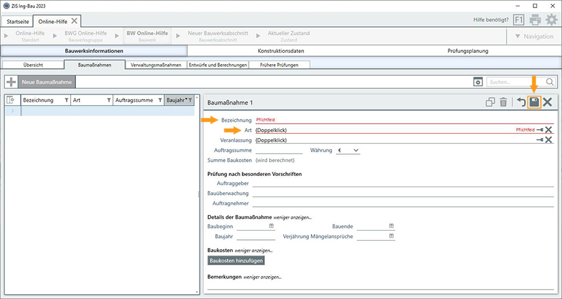Open search settings icon beside Suchen field
Screen dimensions: 562x299
pyautogui.click(x=477, y=81)
